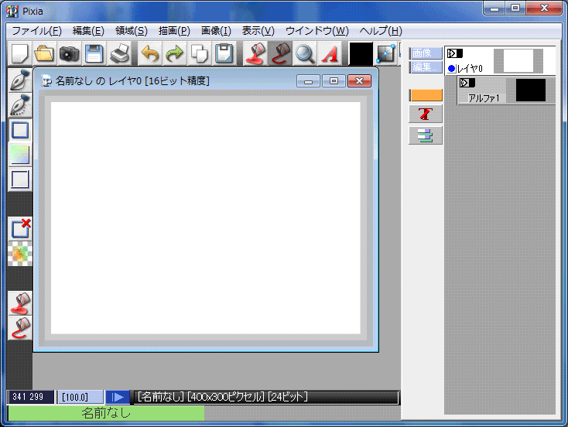
Task: Select the アルファ1 alpha channel name
Action: point(484,97)
